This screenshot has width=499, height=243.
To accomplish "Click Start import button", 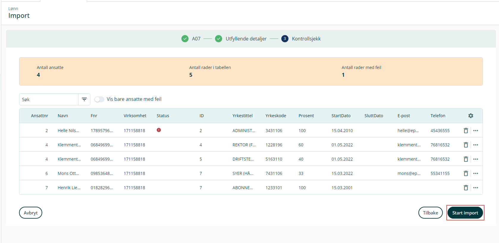I will pyautogui.click(x=465, y=213).
